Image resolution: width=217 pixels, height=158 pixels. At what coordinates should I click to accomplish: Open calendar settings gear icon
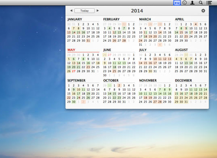click(203, 11)
